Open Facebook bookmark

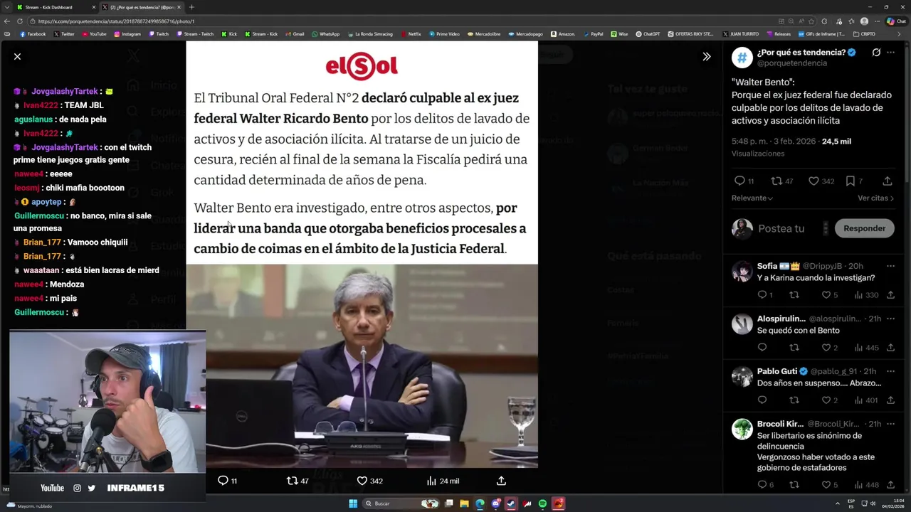33,34
